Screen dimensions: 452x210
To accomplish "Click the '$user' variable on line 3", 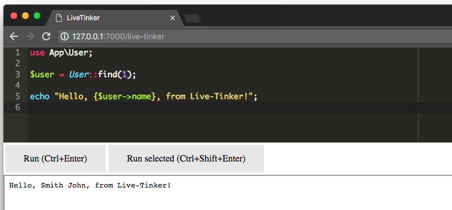I will point(42,75).
